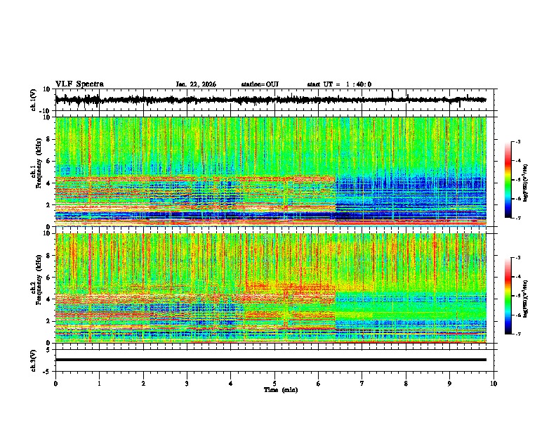Click the ch.2 "Frequency (kHz)" axis label
The image size is (556, 430).
click(x=39, y=280)
